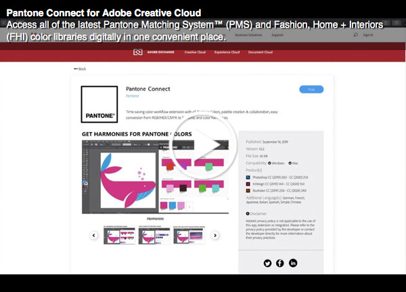406x292 pixels.
Task: Click the blue Free button
Action: pos(311,89)
